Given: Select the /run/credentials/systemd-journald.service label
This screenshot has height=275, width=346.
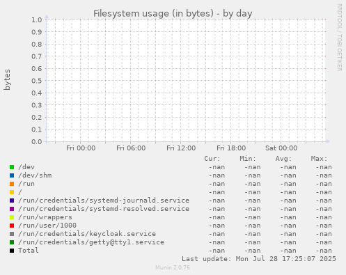Looking at the screenshot, I should (x=104, y=201).
